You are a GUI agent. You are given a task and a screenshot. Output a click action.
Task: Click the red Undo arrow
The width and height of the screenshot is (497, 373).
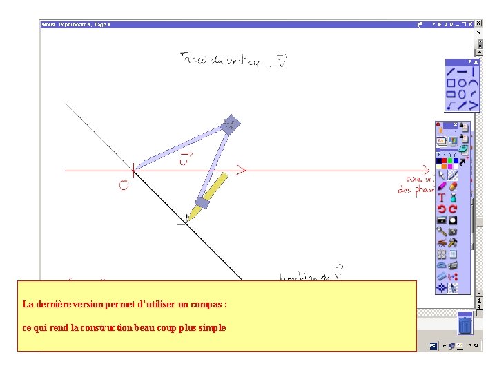(x=442, y=209)
